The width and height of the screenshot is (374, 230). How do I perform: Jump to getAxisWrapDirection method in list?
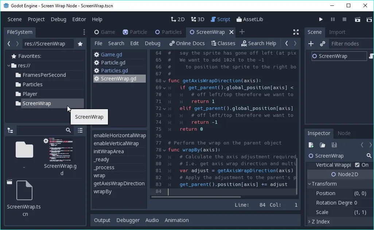coord(119,183)
